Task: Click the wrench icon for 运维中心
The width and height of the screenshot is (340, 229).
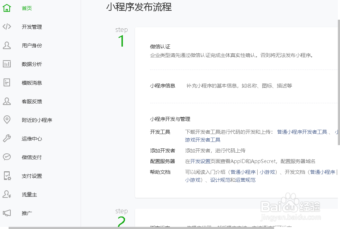Action: [7, 138]
